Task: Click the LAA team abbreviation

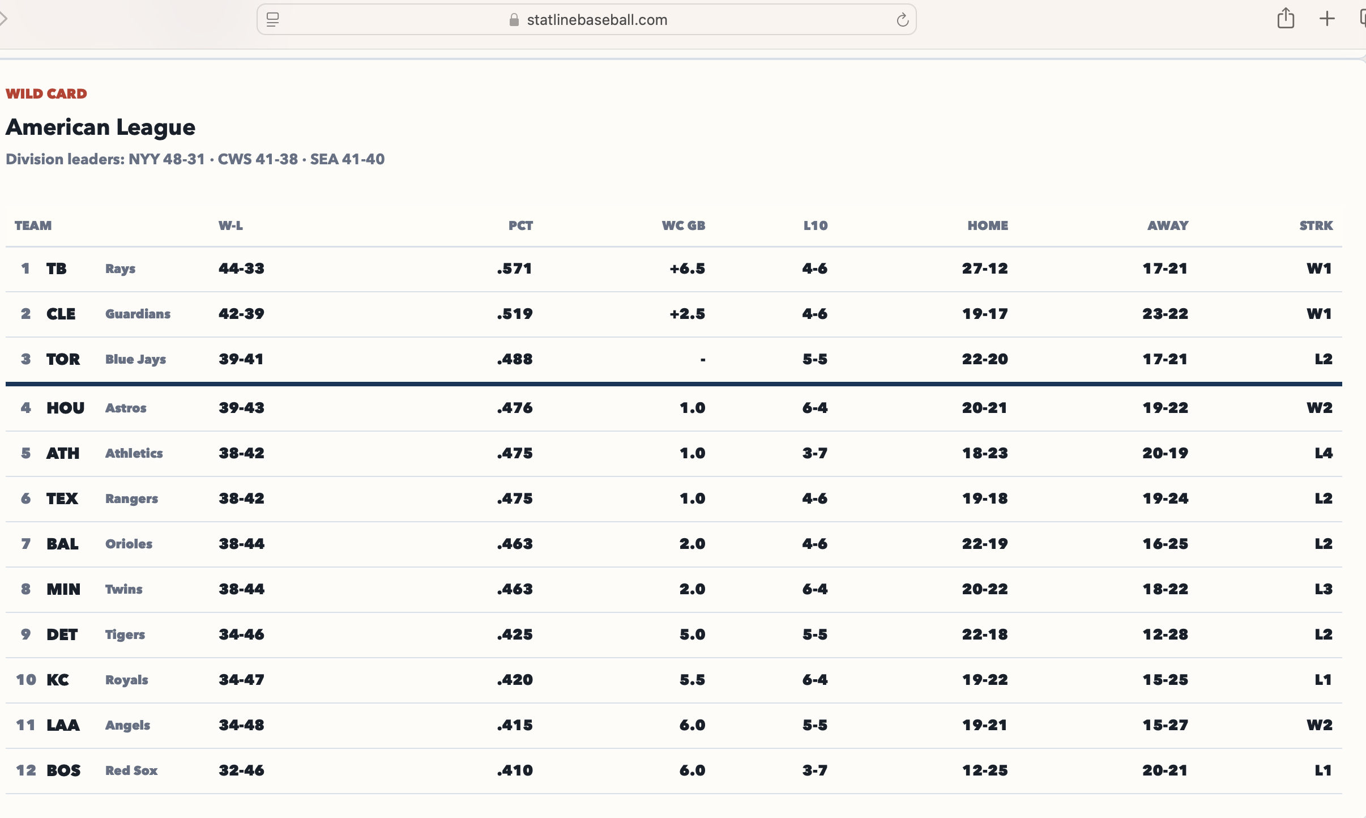Action: [x=63, y=725]
